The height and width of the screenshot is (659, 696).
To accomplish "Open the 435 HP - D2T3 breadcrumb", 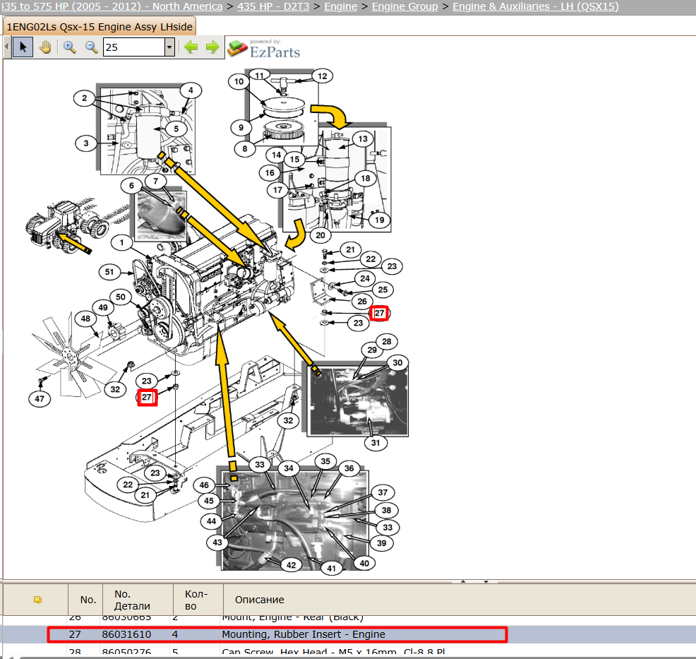I will coord(273,6).
